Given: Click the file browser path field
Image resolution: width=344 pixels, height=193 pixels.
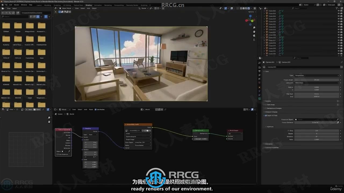Looking at the screenshot, I should click(36, 13).
